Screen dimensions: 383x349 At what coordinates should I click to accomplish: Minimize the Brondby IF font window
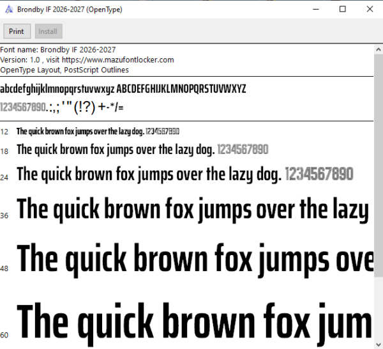(x=316, y=10)
